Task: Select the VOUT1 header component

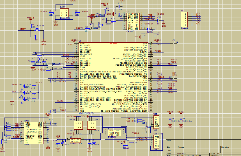Action: (78, 125)
